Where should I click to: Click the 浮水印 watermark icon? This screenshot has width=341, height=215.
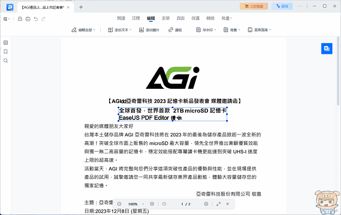pyautogui.click(x=198, y=30)
